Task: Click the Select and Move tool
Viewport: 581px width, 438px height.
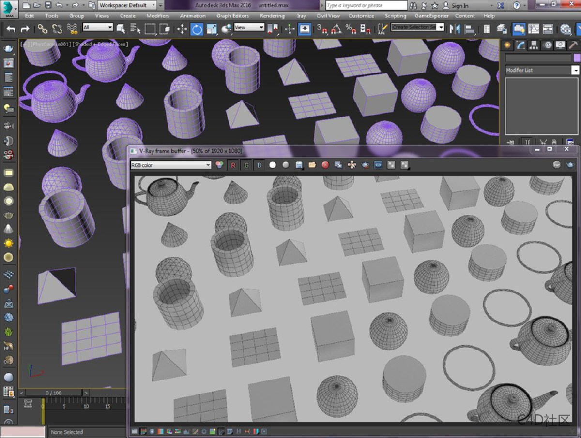Action: point(182,29)
